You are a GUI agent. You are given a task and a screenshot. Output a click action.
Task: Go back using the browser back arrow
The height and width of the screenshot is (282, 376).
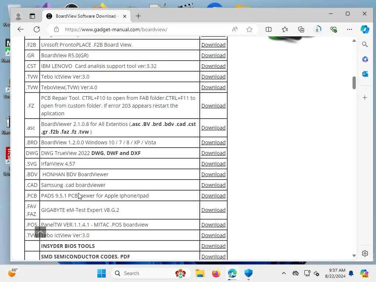(21, 29)
